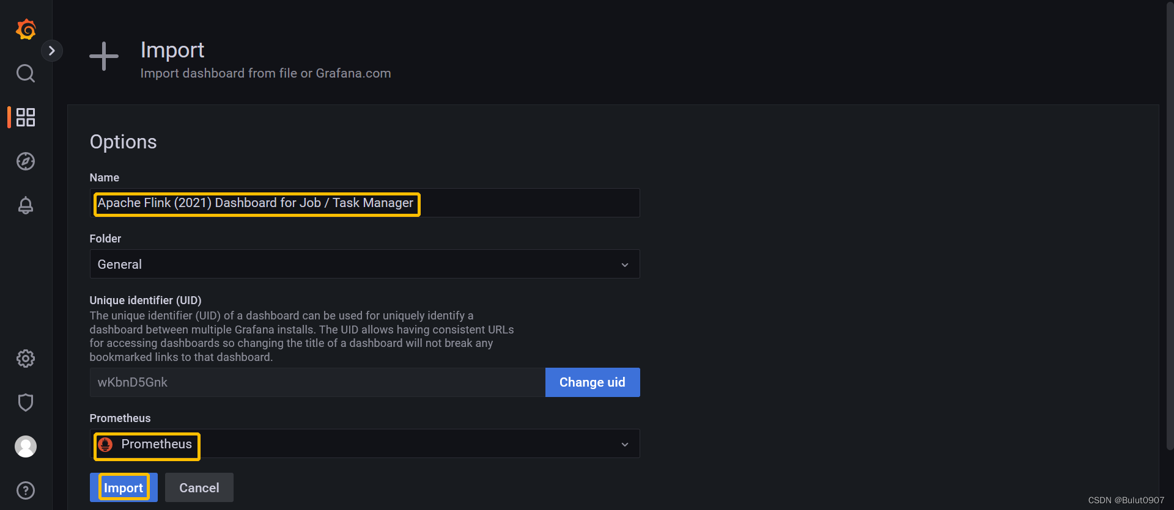Open the Search dashboards magnifier icon

point(26,73)
